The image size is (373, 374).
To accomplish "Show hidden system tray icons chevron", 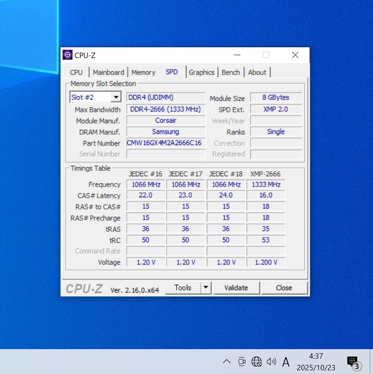I will pyautogui.click(x=226, y=362).
